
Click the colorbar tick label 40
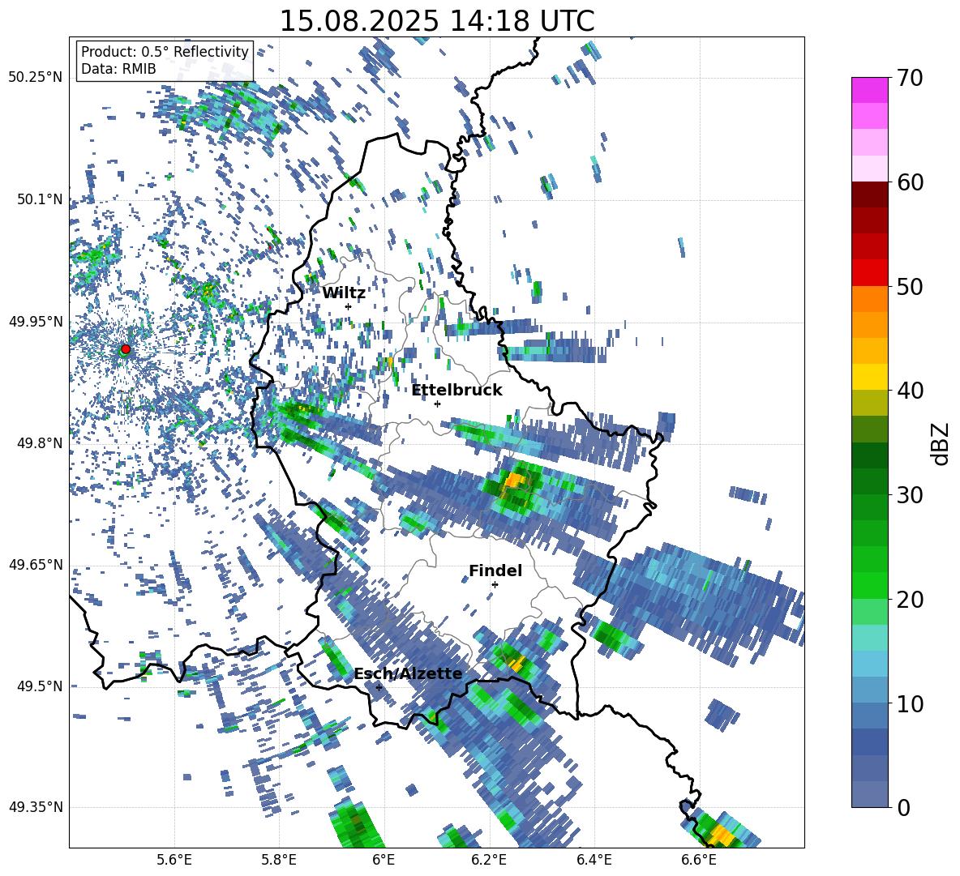pyautogui.click(x=910, y=391)
